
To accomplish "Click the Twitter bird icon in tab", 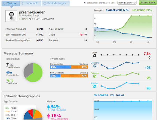I will [x=4, y=3].
